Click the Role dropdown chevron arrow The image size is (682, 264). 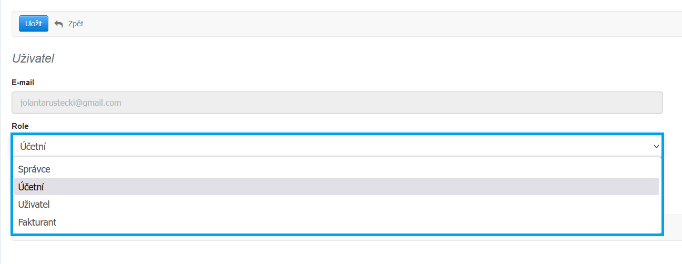coord(656,146)
